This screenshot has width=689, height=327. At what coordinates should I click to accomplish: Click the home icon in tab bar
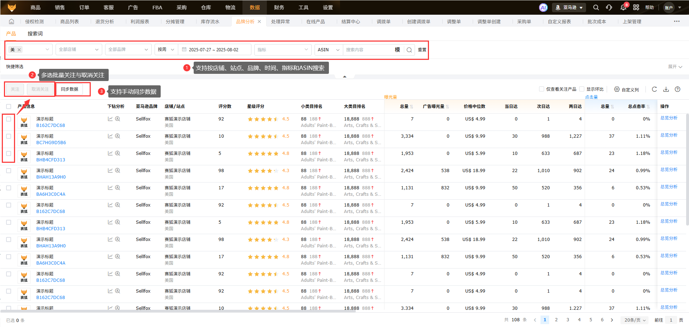coord(11,22)
